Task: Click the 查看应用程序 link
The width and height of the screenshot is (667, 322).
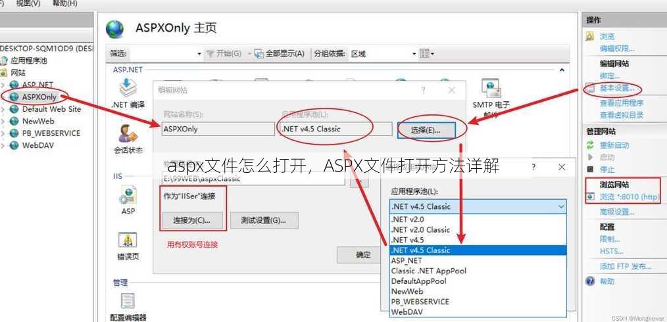Action: (x=622, y=103)
